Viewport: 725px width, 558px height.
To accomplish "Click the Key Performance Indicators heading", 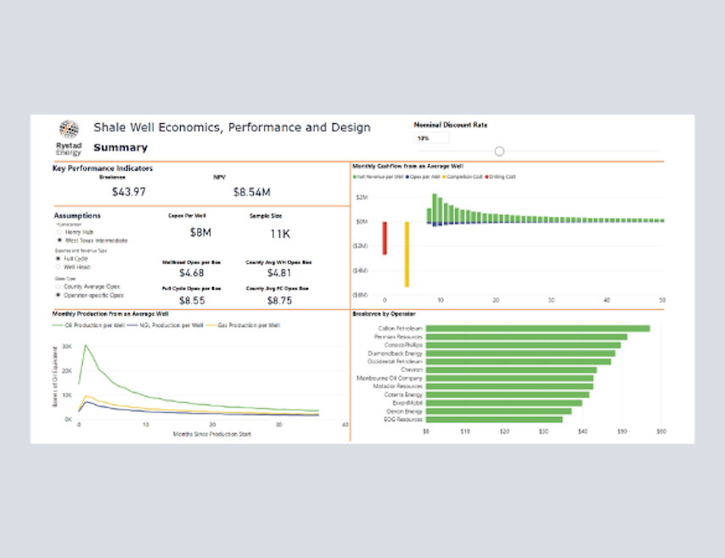I will [x=103, y=168].
